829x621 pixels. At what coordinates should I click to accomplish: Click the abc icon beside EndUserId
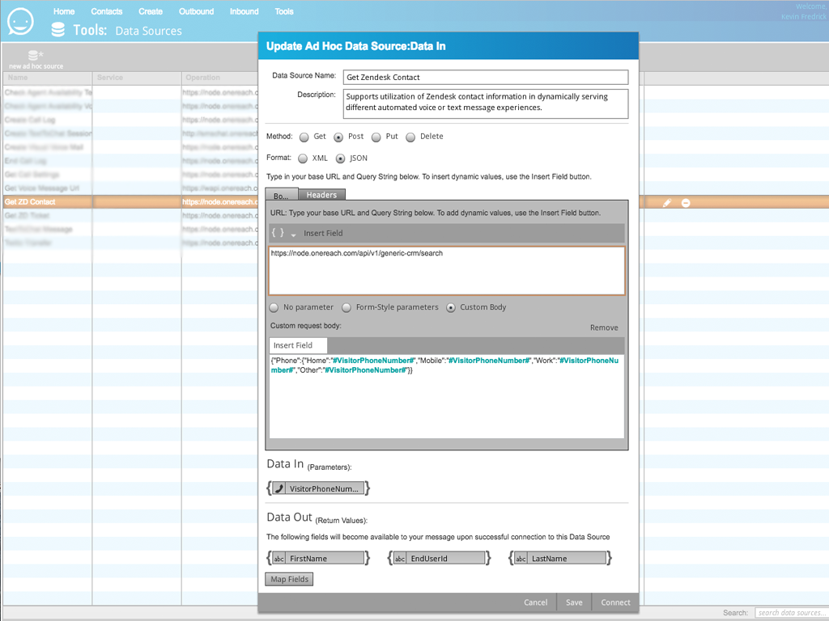click(x=401, y=558)
